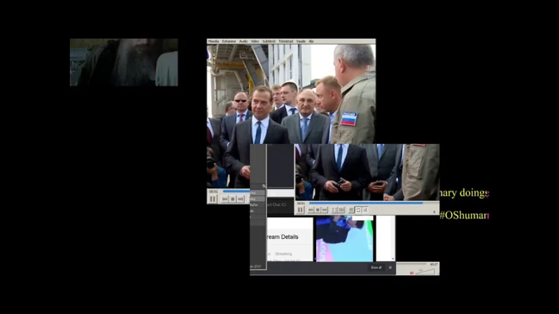
Task: Open the Vaade menu
Action: [301, 41]
